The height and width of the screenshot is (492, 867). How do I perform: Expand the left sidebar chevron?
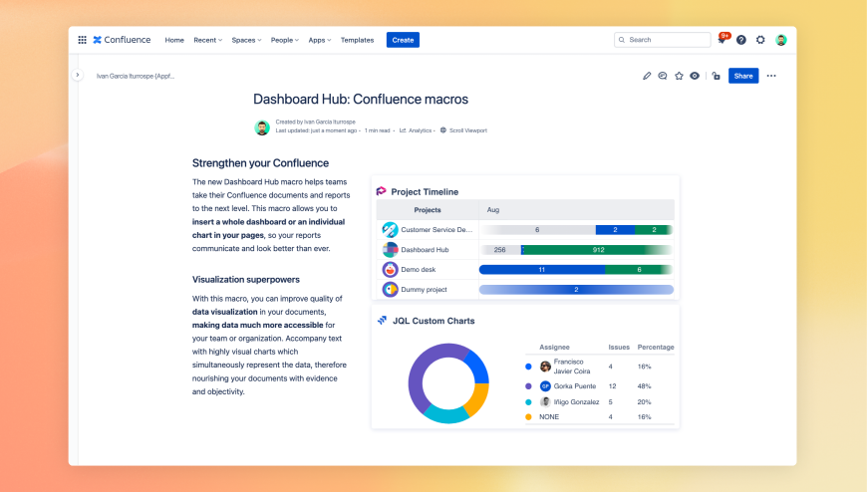[x=78, y=75]
